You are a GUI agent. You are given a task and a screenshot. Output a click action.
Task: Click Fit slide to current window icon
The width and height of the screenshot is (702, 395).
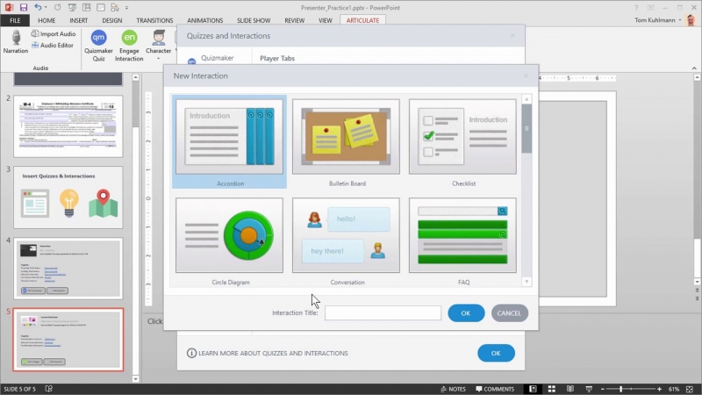point(690,389)
